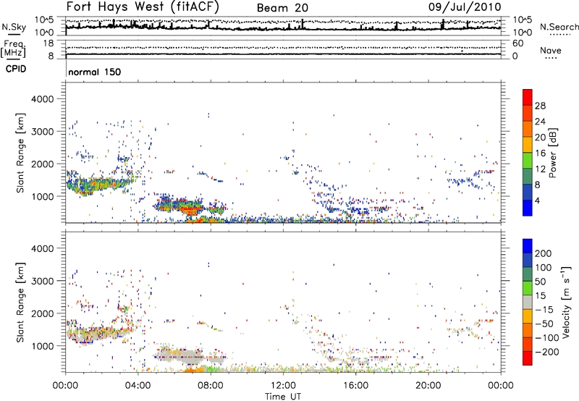This screenshot has height=401, width=579.
Task: Click '1000' on velocity panel range axis
Action: (43, 346)
